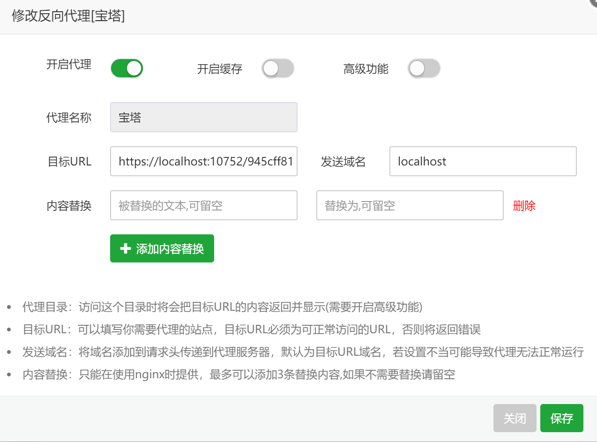
Task: Close the dialog using the corner X icon
Action: pyautogui.click(x=593, y=2)
